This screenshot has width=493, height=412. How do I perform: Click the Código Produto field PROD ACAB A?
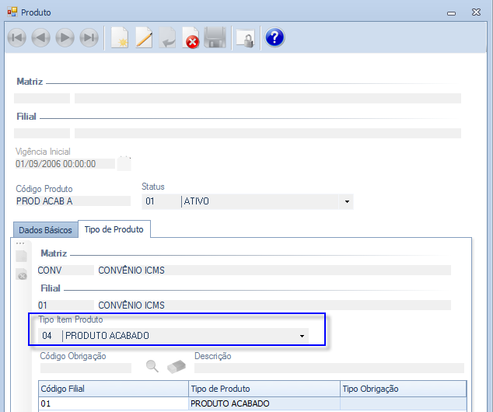(x=73, y=201)
